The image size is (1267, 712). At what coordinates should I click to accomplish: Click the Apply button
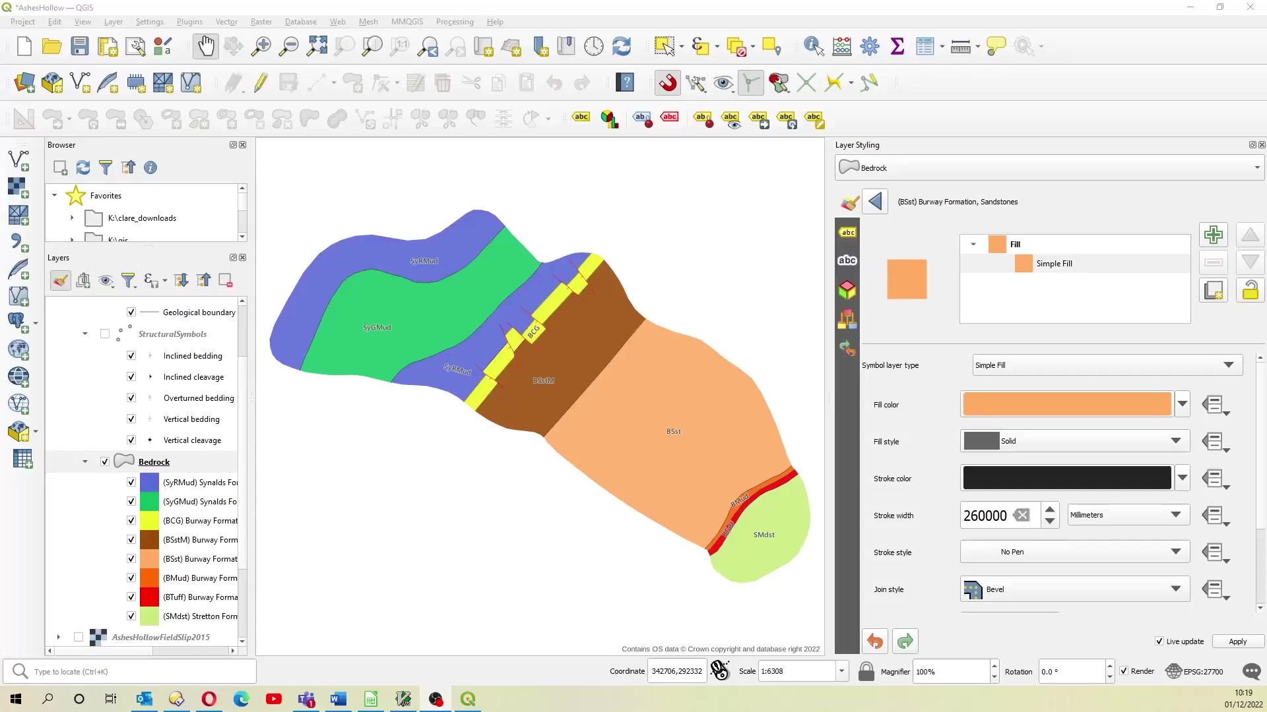click(x=1237, y=641)
